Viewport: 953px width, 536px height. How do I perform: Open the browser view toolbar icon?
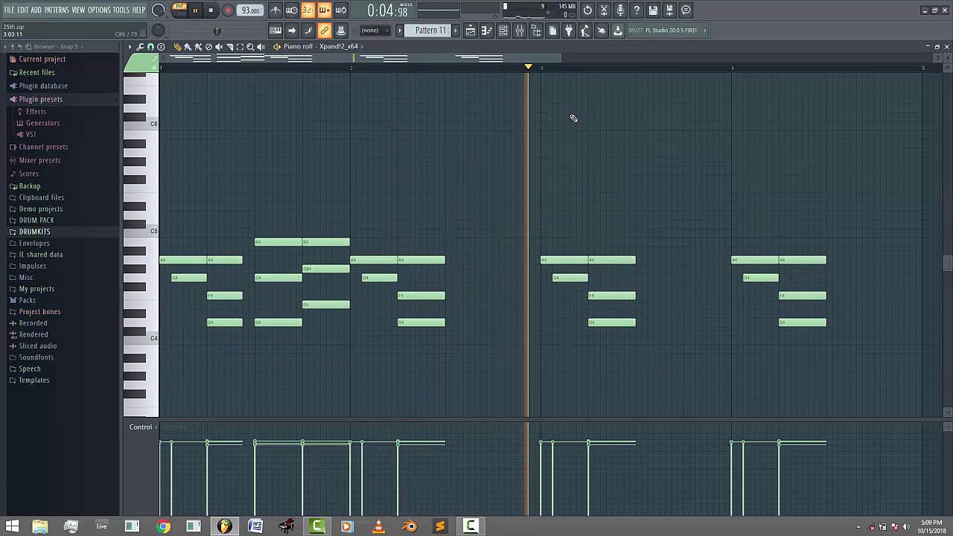coord(535,31)
